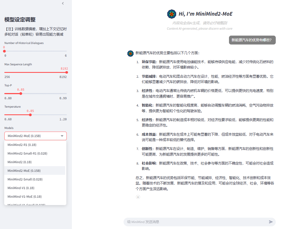Choose MiniMind-V1 (0.1B) model option
The image size is (289, 229).
(35, 188)
